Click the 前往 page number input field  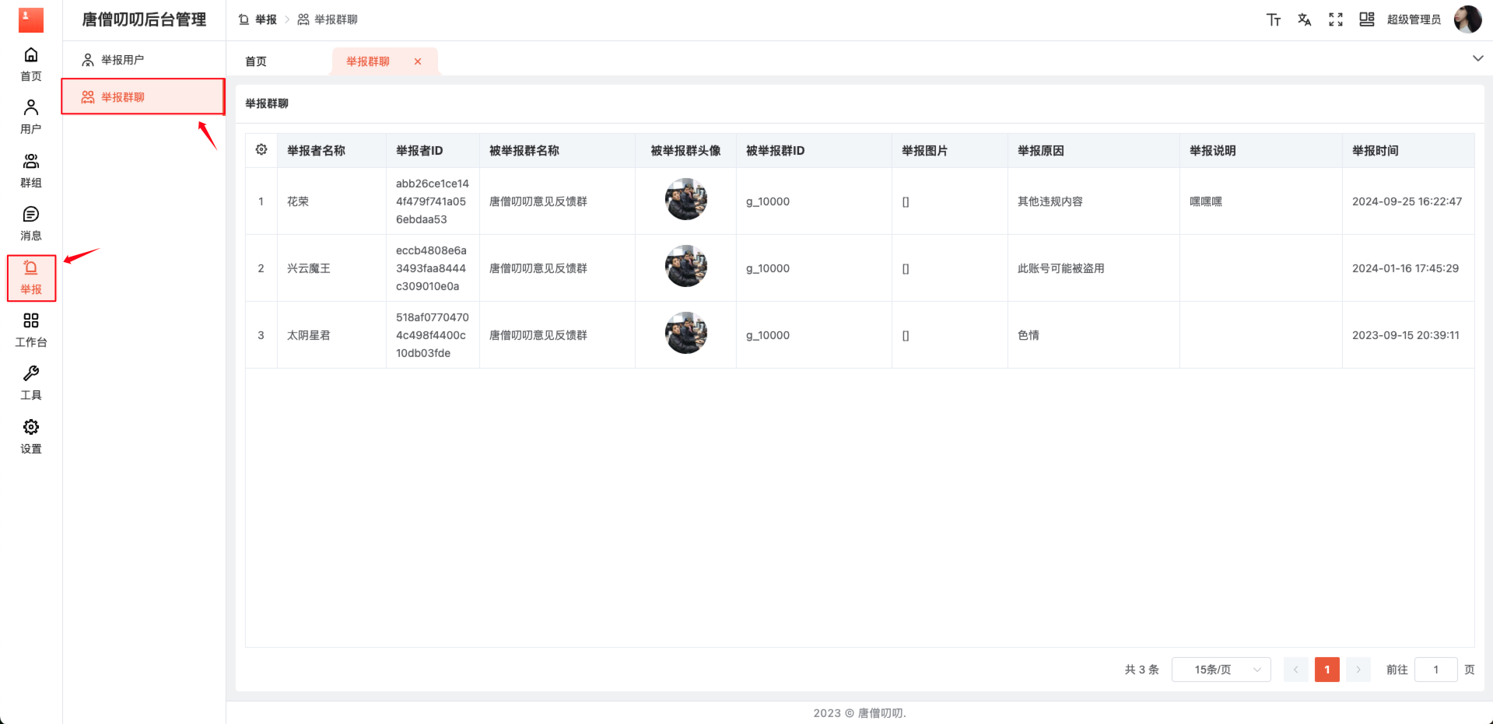pos(1435,669)
